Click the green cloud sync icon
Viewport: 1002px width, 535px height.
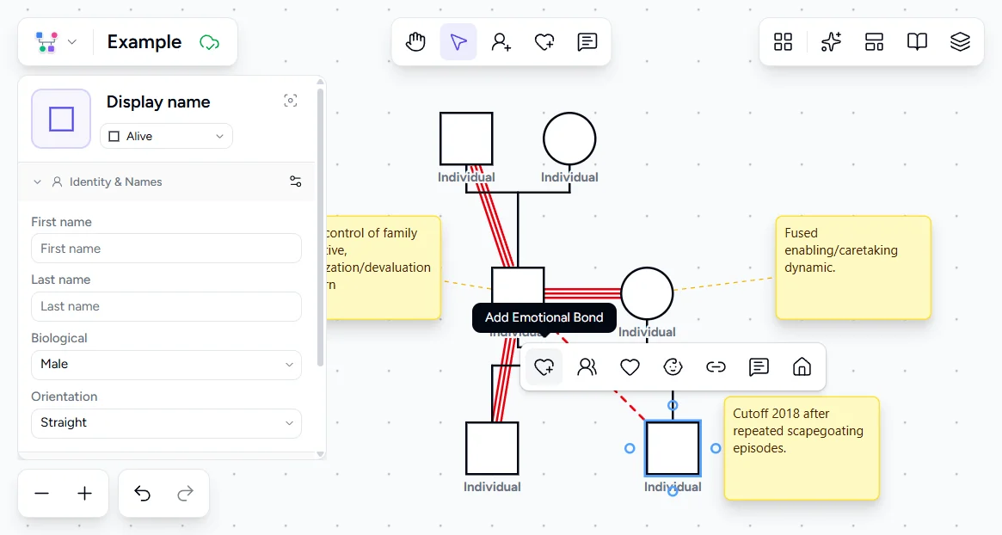pyautogui.click(x=210, y=43)
